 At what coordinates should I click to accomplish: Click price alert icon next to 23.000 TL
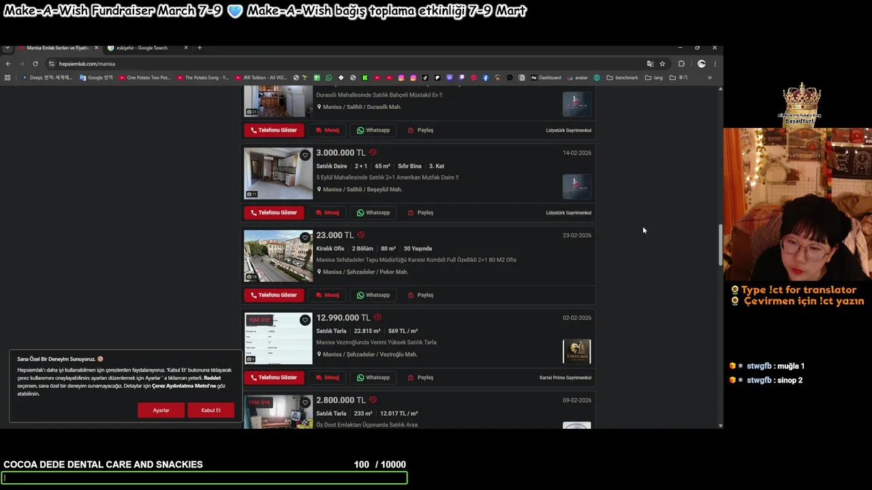pos(361,235)
